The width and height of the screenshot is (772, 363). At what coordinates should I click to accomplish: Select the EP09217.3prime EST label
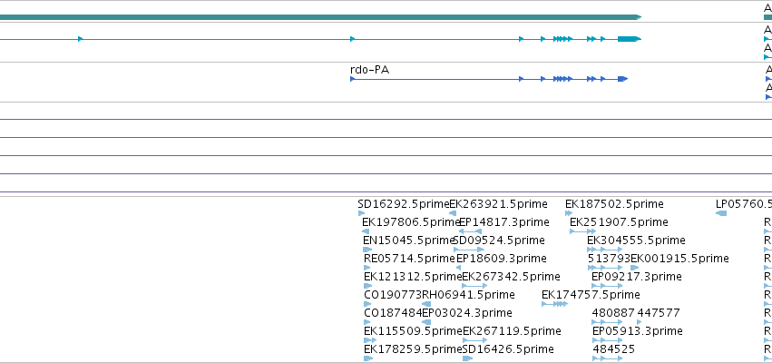636,277
